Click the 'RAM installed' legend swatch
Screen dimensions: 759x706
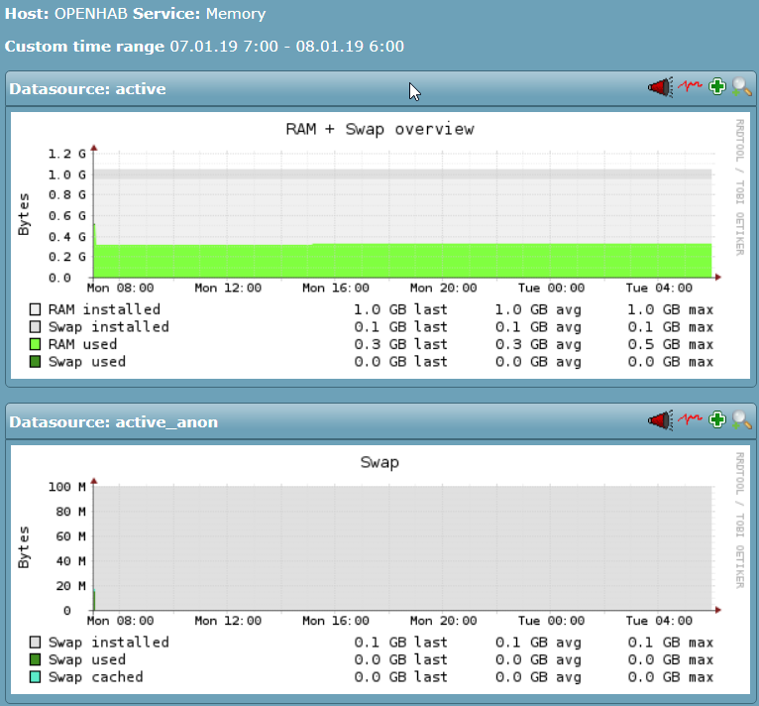coord(36,310)
